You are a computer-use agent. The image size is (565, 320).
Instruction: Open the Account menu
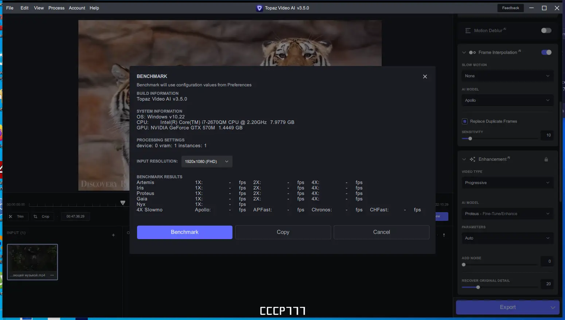click(77, 8)
